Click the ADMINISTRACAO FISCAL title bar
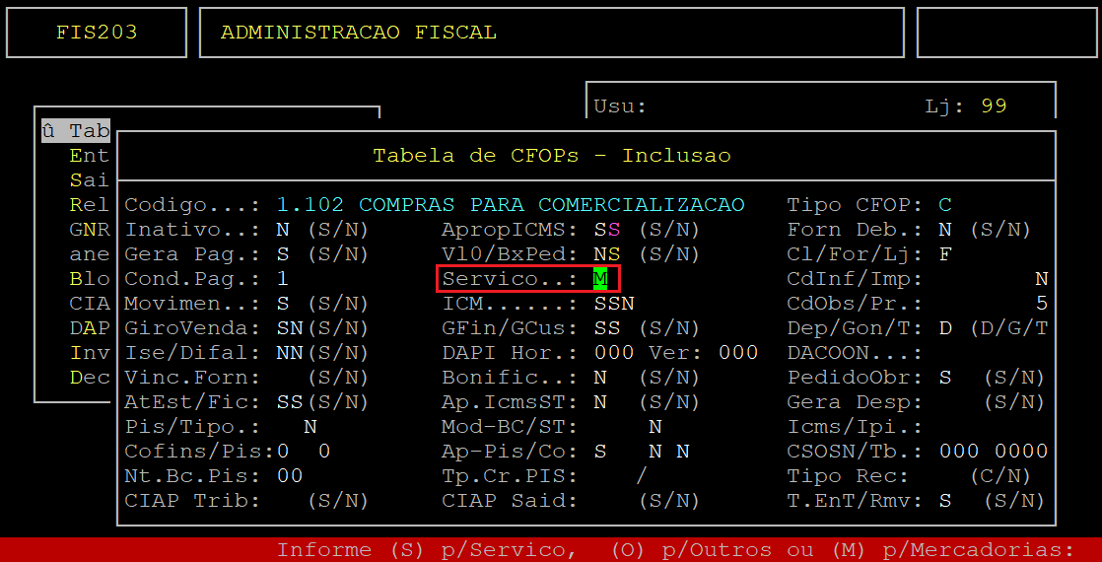 click(x=551, y=33)
